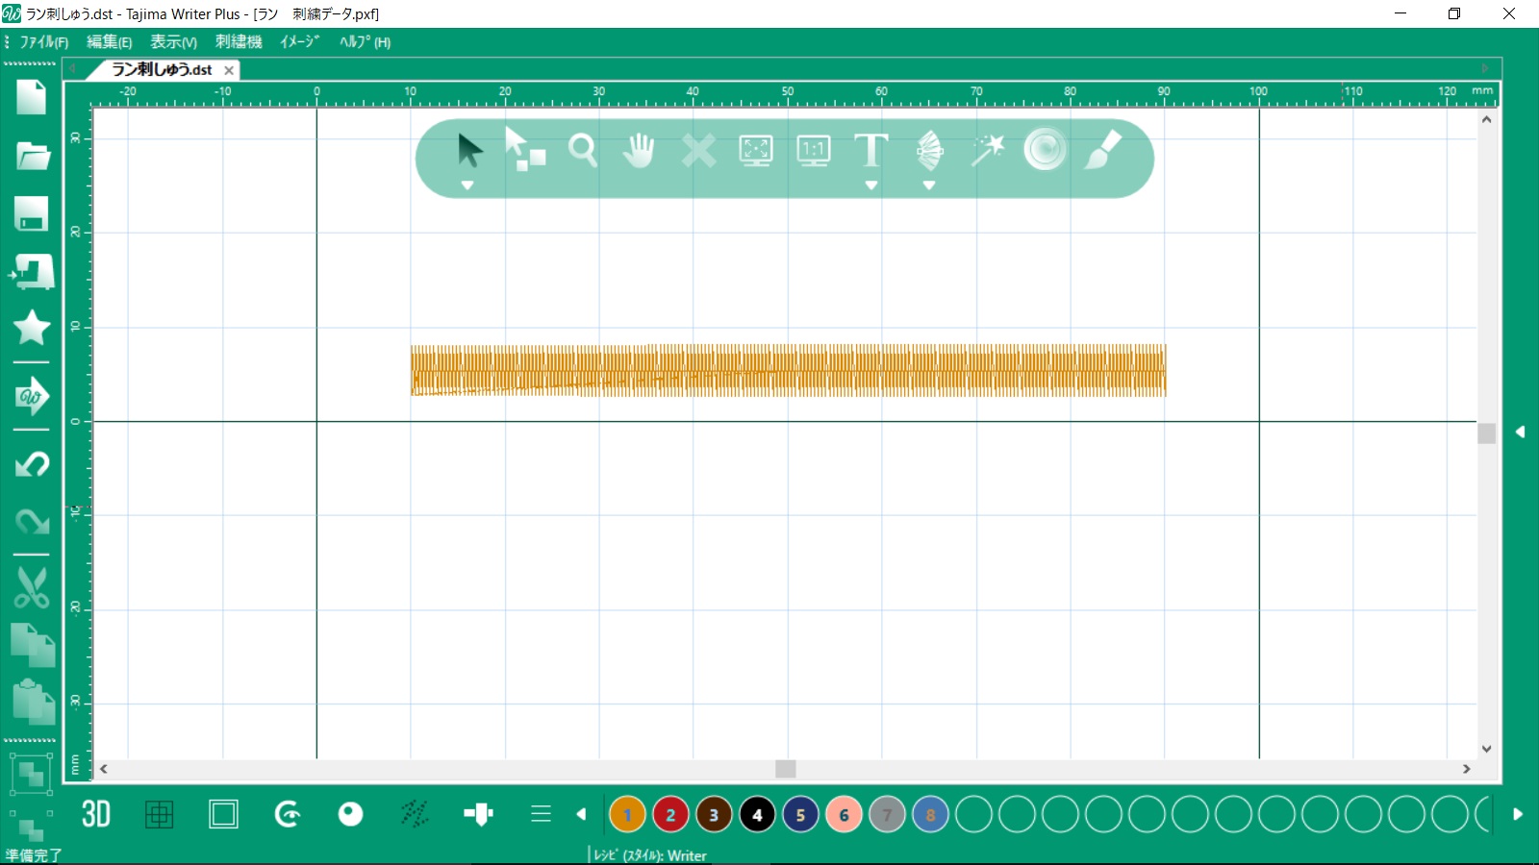Pick blue thread color 8
Screen dimensions: 1539x865
(x=930, y=815)
